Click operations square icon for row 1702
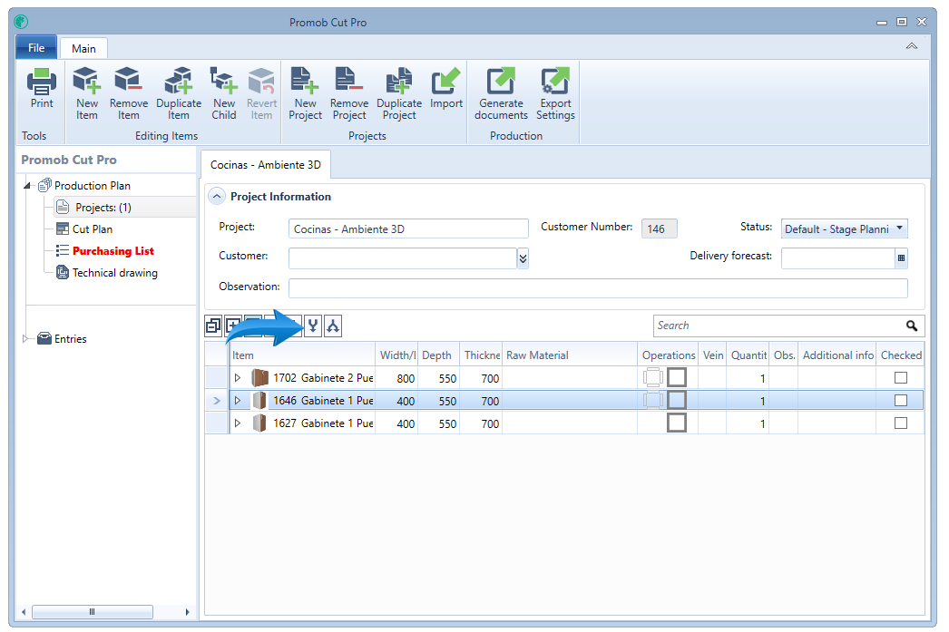949x632 pixels. pyautogui.click(x=677, y=377)
